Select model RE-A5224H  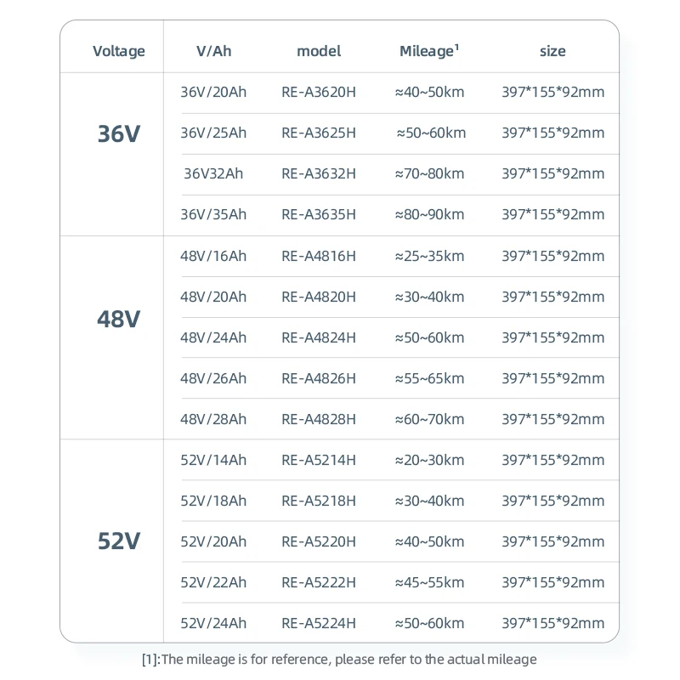(319, 623)
